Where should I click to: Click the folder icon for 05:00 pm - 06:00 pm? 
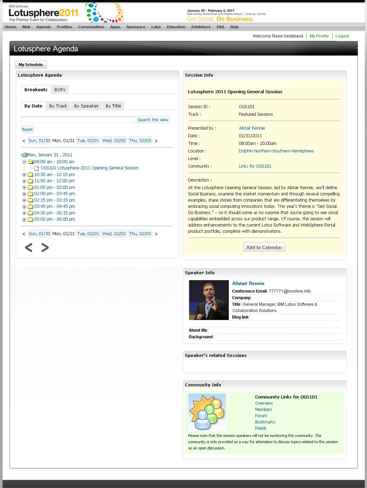tap(30, 219)
